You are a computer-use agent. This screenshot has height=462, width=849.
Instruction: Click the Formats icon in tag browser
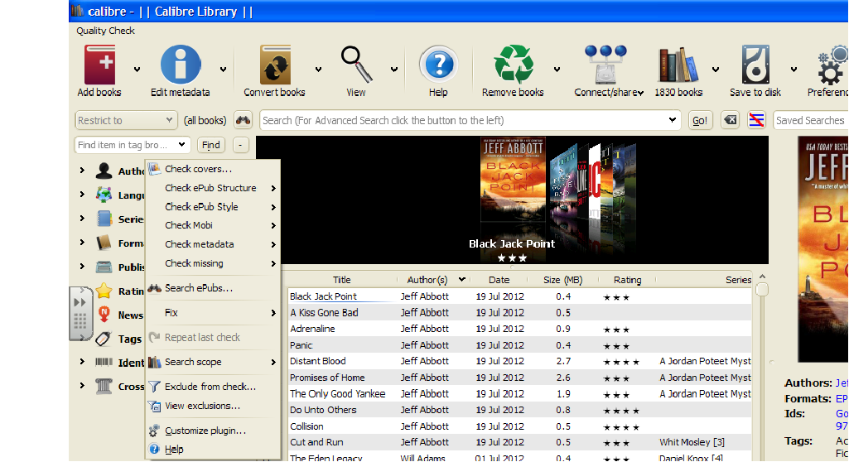(104, 243)
